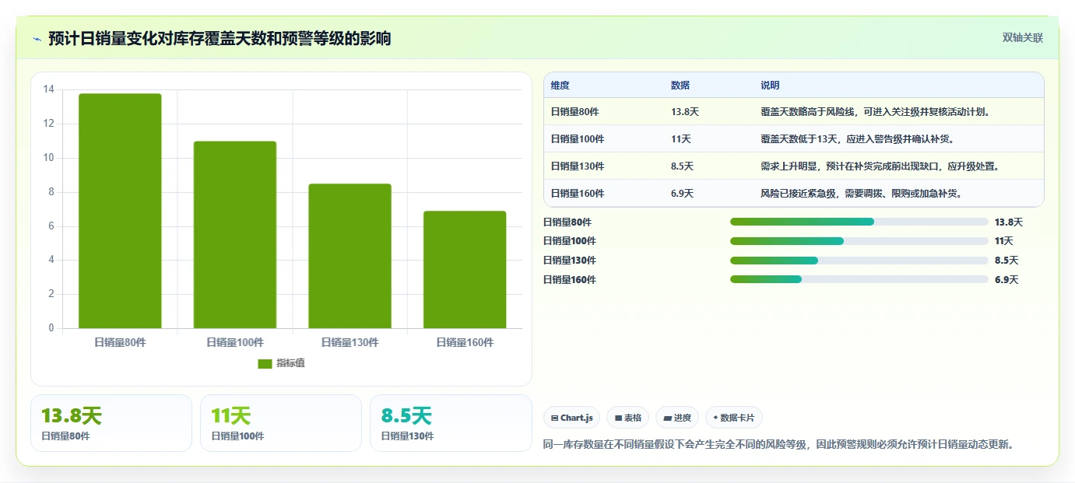1075x483 pixels.
Task: Select the Chart.js tag chip
Action: tap(571, 418)
